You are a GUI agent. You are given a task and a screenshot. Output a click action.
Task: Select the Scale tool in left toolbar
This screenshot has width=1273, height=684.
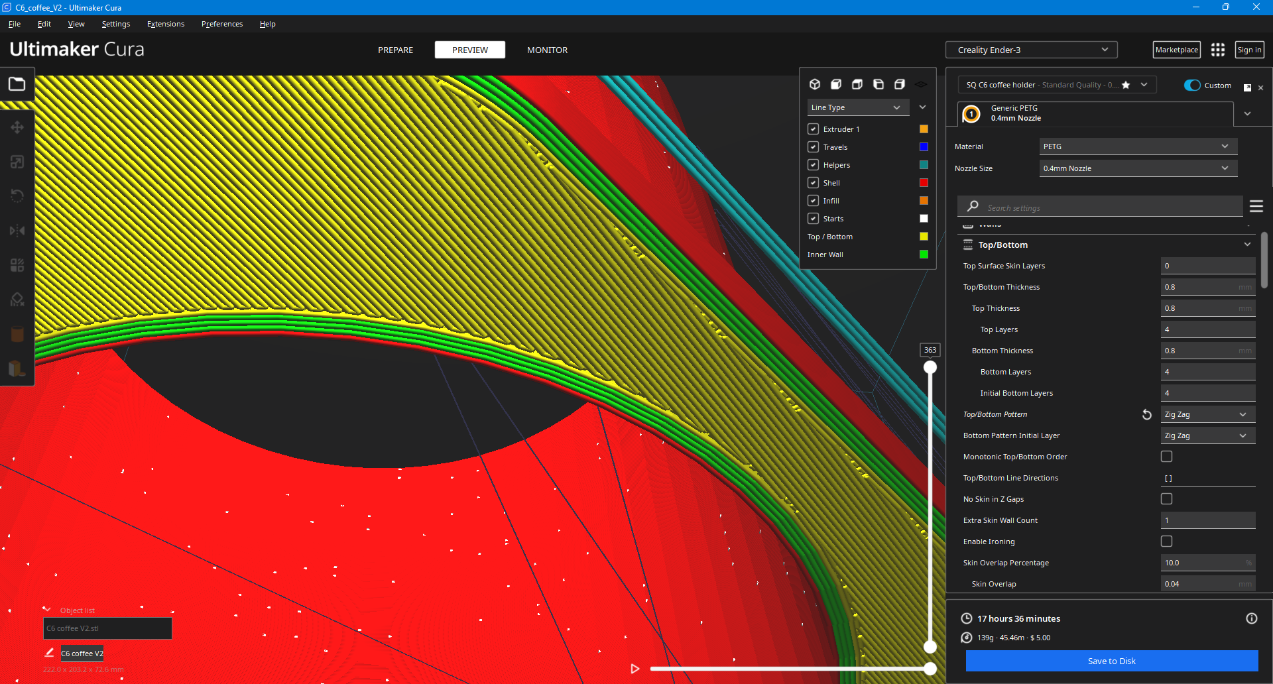point(17,162)
